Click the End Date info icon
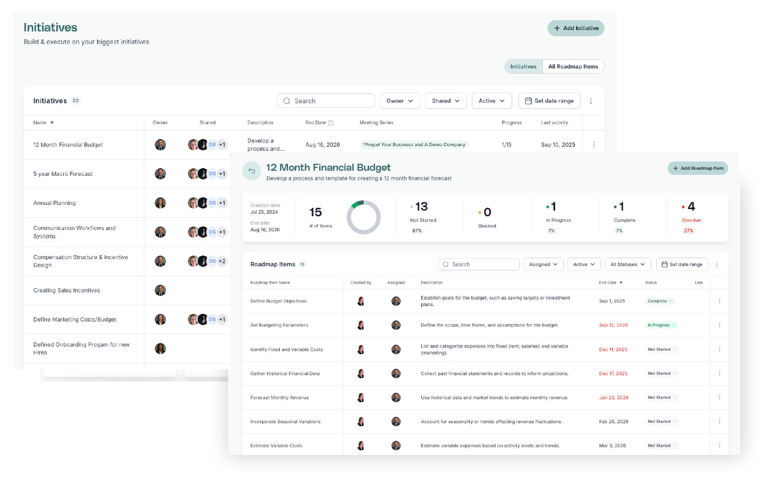This screenshot has height=504, width=766. (x=331, y=123)
